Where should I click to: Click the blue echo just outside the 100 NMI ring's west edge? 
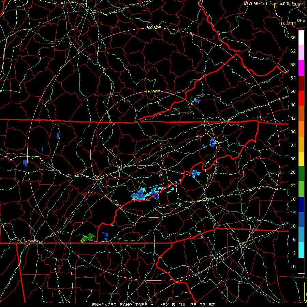[25, 163]
